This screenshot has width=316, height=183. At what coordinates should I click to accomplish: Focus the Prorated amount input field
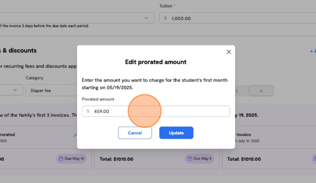156,111
